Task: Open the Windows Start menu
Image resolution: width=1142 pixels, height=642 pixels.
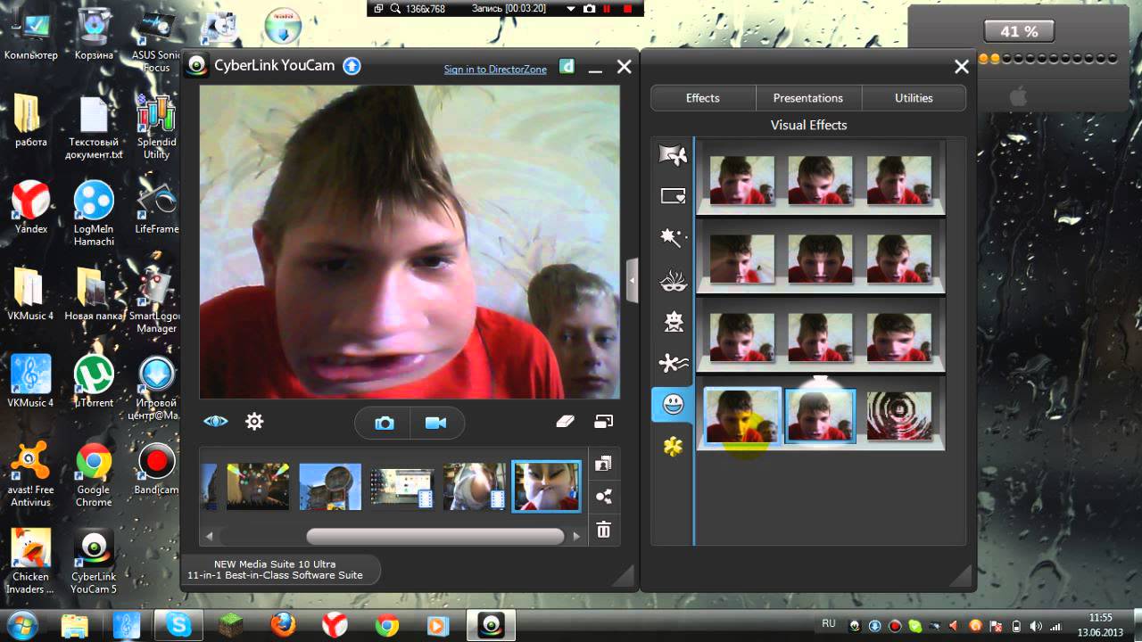Action: [21, 624]
